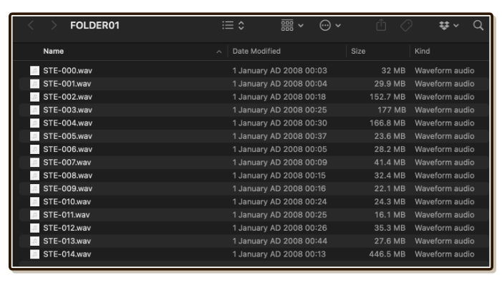The width and height of the screenshot is (502, 283).
Task: Select the file name STE-012.wav
Action: (x=67, y=228)
